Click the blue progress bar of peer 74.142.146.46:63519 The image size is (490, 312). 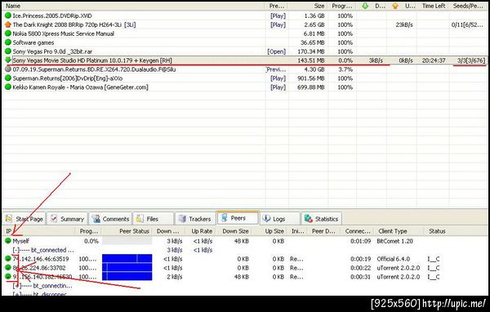pos(127,259)
